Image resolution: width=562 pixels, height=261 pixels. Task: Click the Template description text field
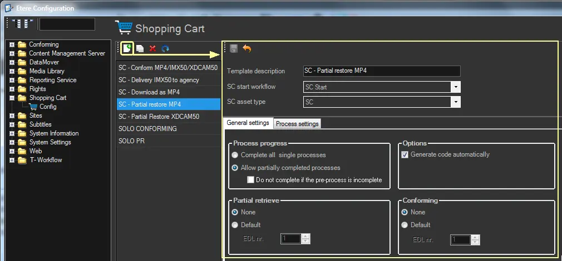tap(382, 71)
